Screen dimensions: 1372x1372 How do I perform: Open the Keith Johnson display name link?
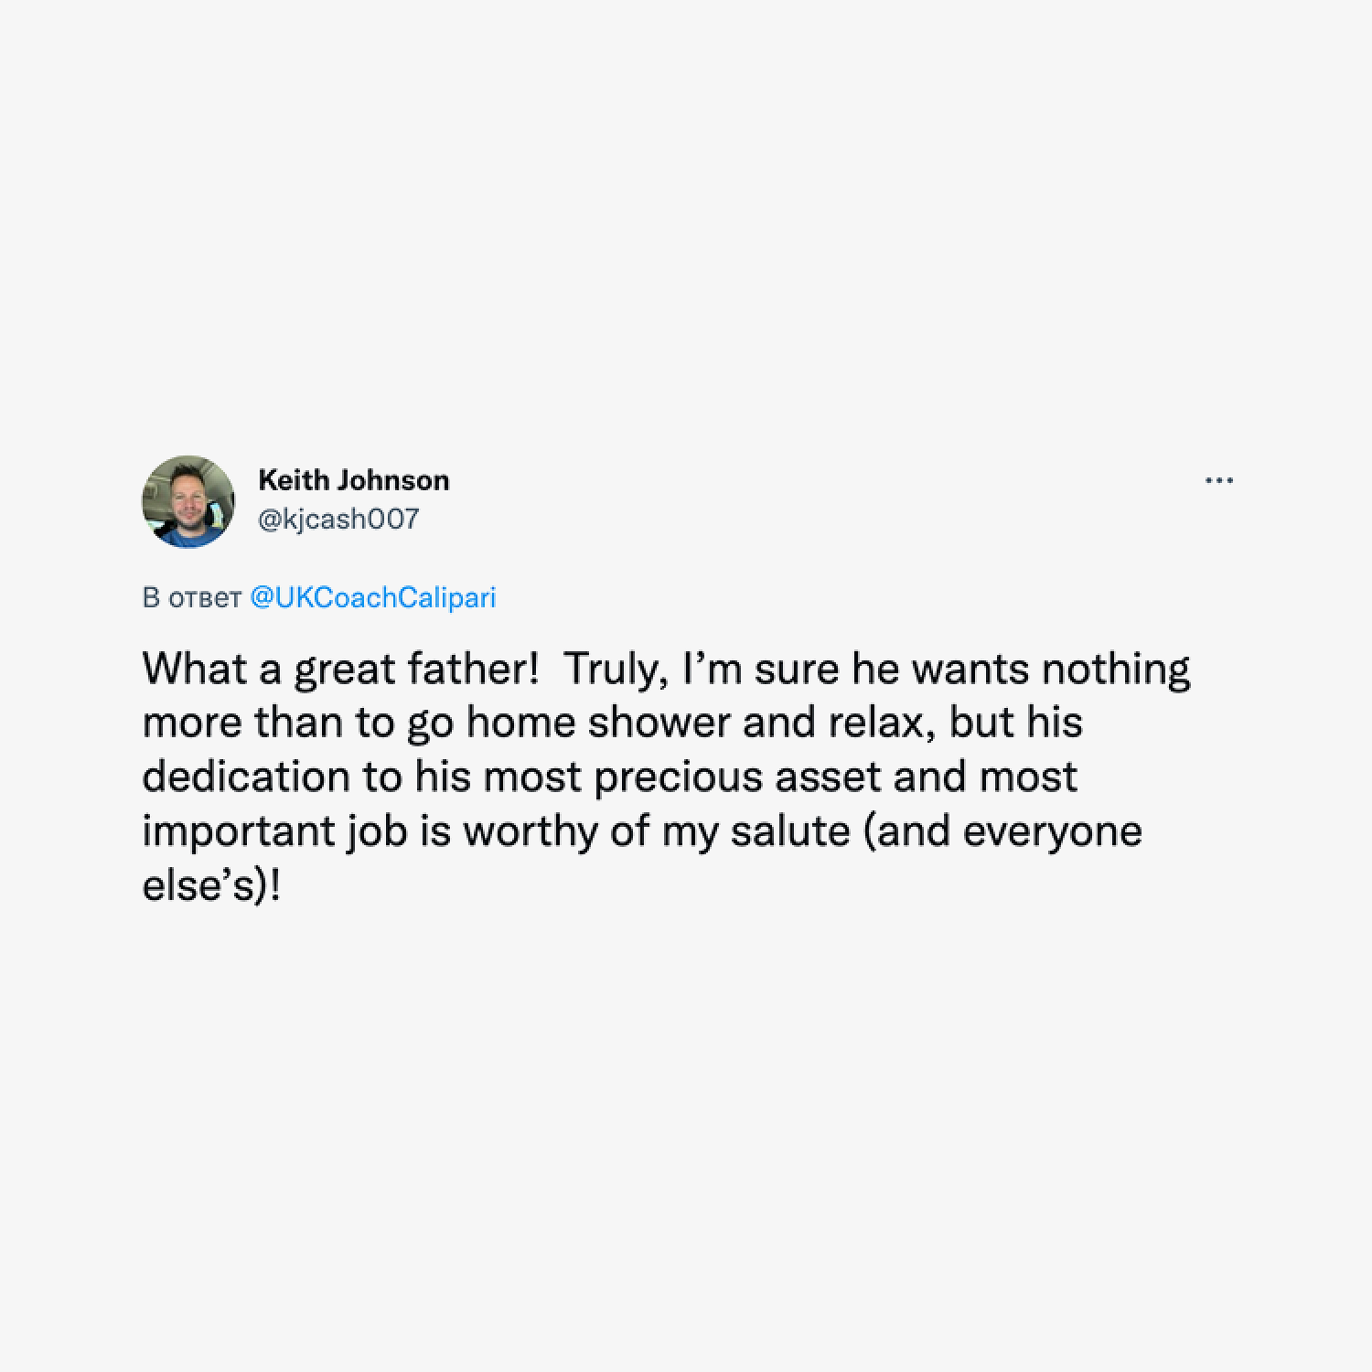[x=354, y=480]
